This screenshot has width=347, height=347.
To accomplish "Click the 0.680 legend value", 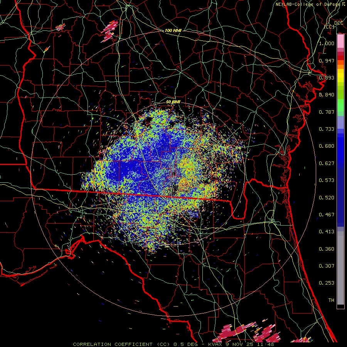I will pyautogui.click(x=327, y=146).
